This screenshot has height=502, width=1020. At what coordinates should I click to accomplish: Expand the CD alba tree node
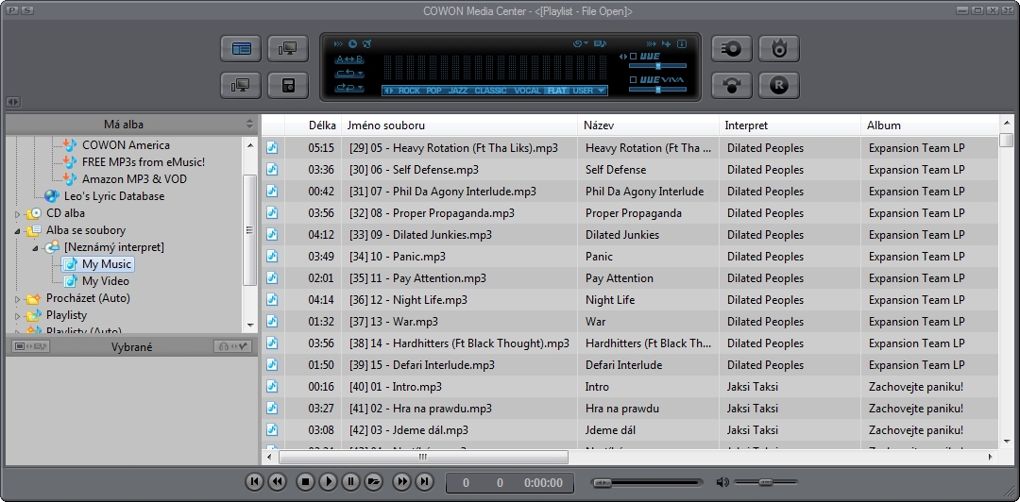[18, 213]
